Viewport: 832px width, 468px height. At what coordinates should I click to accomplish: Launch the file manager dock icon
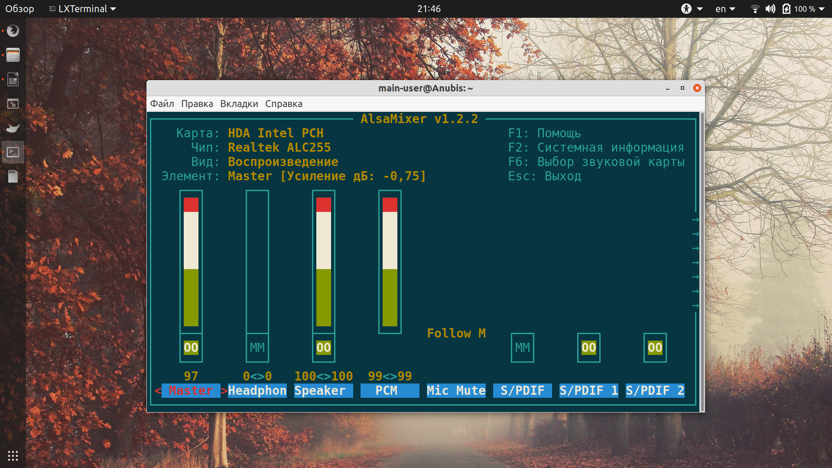13,55
